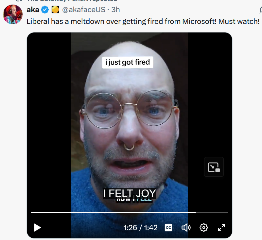
Task: Play the paused video
Action: (x=38, y=227)
